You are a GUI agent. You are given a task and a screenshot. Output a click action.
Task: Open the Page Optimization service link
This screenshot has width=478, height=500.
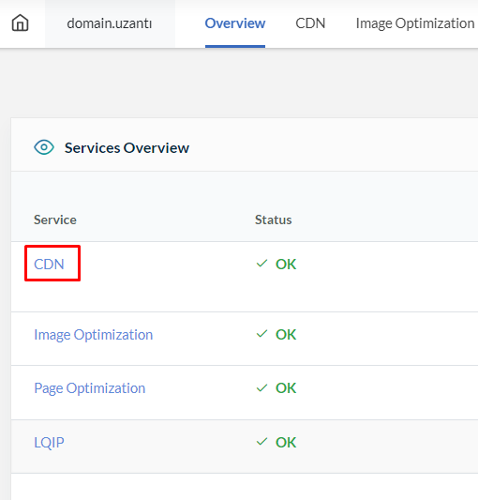click(90, 388)
